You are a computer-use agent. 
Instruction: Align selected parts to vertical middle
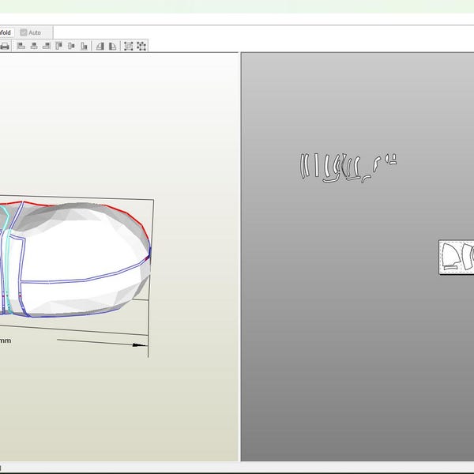click(x=71, y=46)
